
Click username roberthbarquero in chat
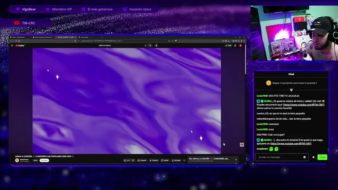[266, 119]
